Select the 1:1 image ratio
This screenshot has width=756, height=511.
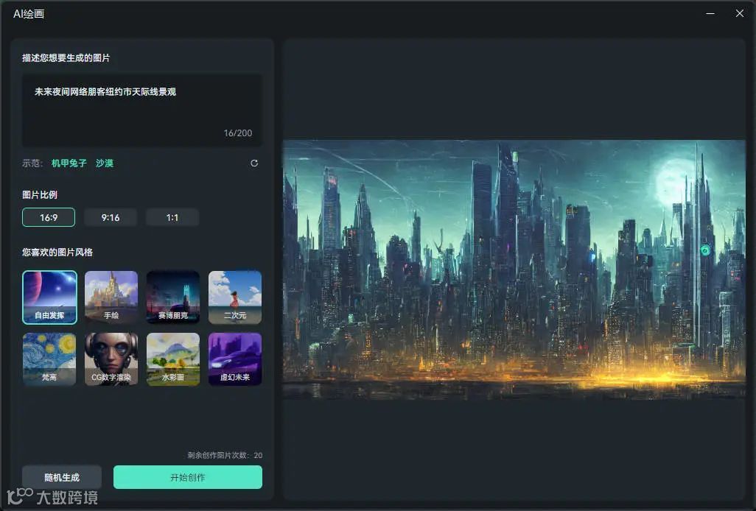coord(172,218)
